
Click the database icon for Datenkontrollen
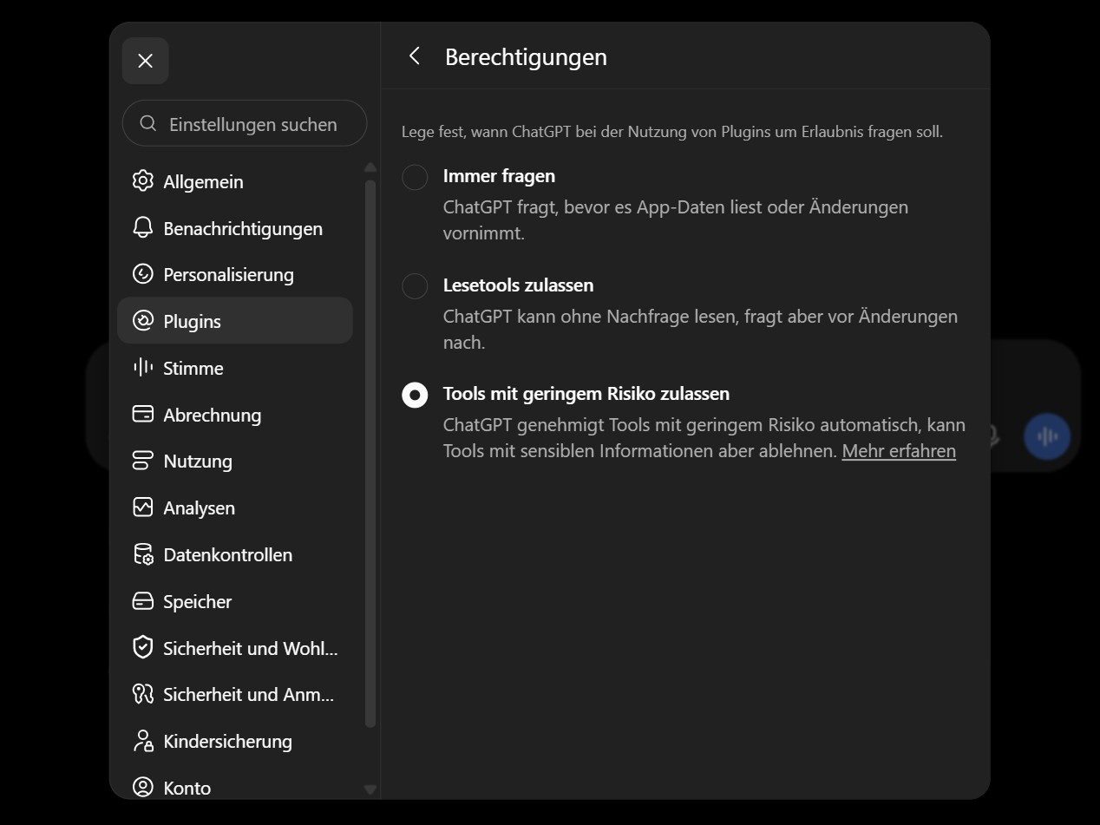click(142, 554)
